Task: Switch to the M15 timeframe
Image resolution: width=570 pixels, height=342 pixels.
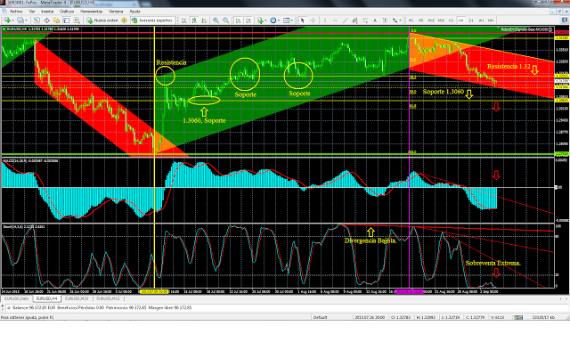Action: [x=431, y=20]
